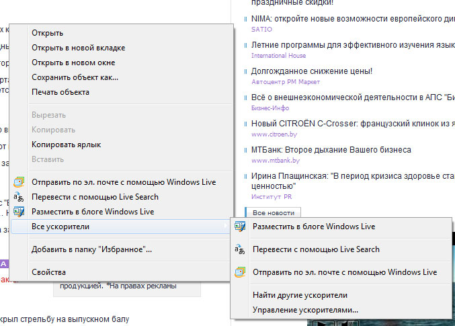Click the 'Все новости' button
Screen dimensions: 455x326
point(273,212)
